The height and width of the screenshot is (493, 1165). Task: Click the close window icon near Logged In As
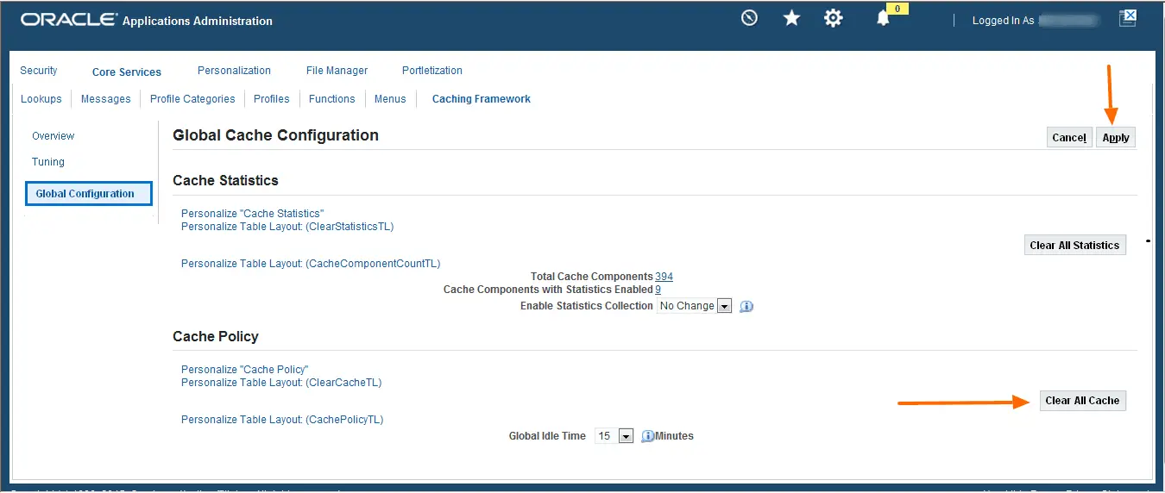[1127, 18]
